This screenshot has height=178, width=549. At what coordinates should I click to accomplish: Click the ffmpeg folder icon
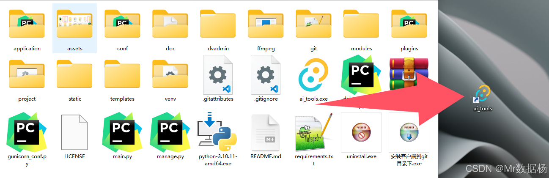point(266,23)
